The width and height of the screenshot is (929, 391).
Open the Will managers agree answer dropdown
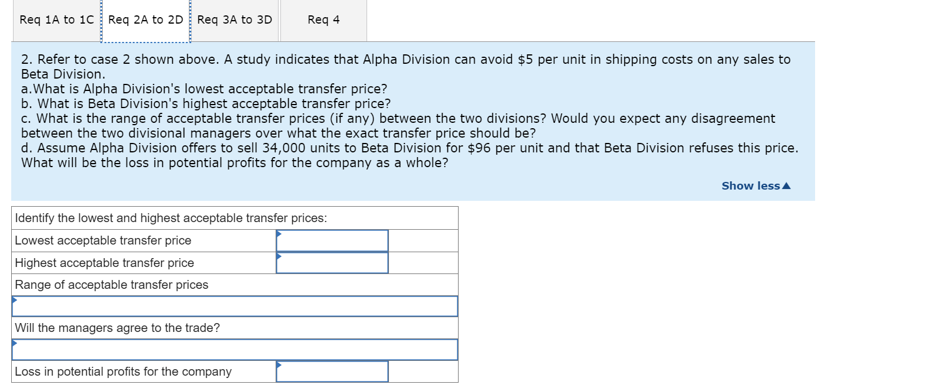tap(234, 349)
